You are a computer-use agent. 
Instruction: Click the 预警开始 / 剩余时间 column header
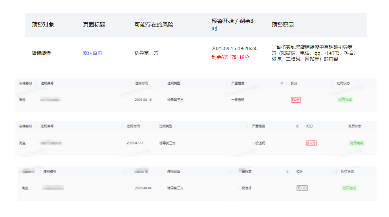tap(234, 25)
